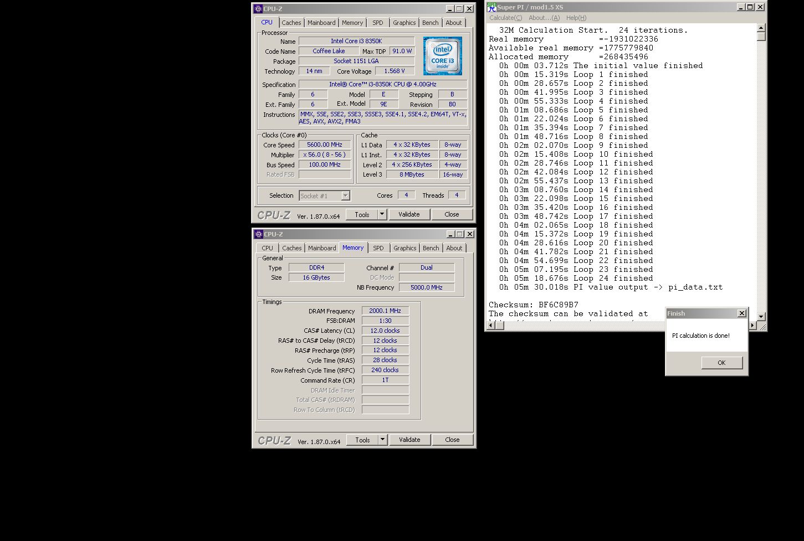Viewport: 804px width, 541px height.
Task: Click the Super PI title bar icon
Action: tap(491, 7)
